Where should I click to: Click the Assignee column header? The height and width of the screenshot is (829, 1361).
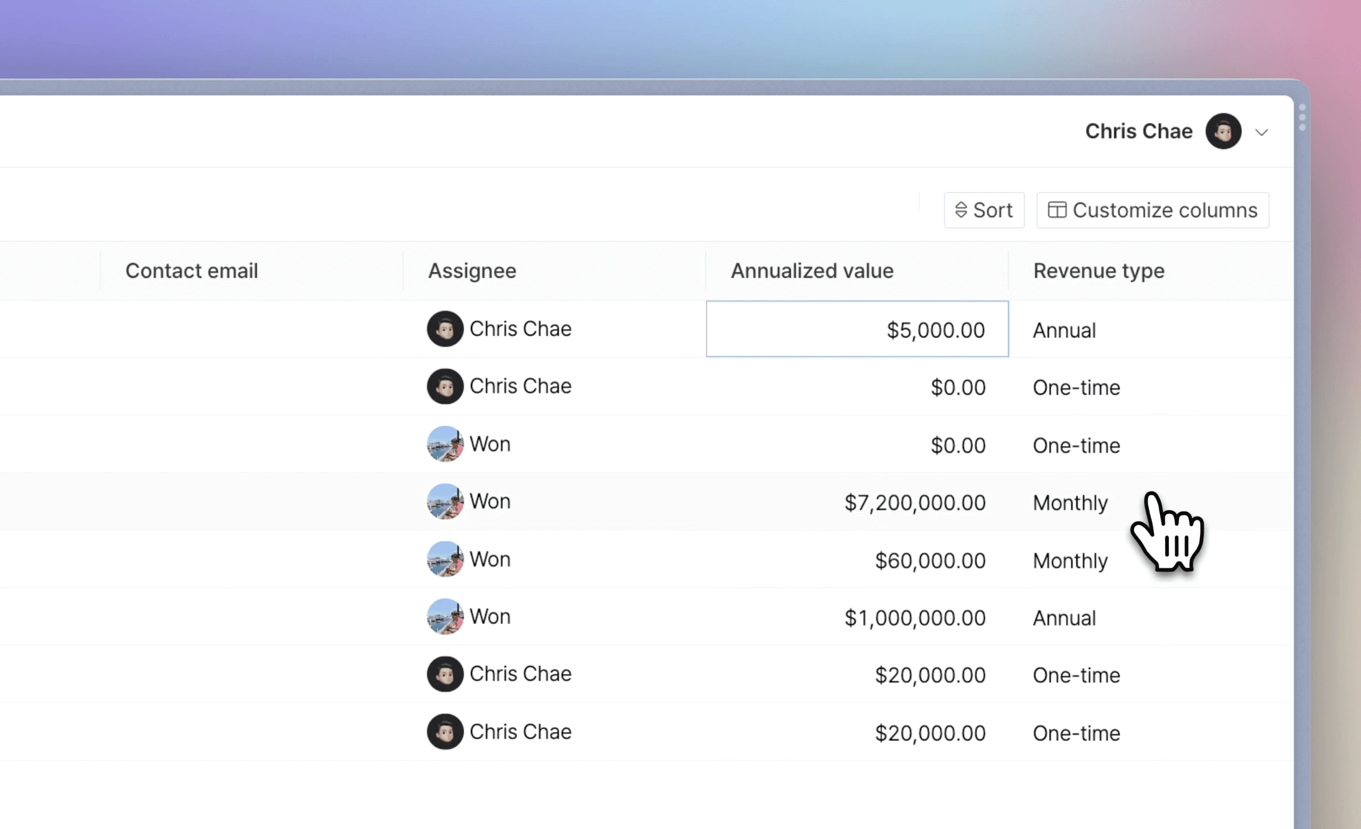472,271
